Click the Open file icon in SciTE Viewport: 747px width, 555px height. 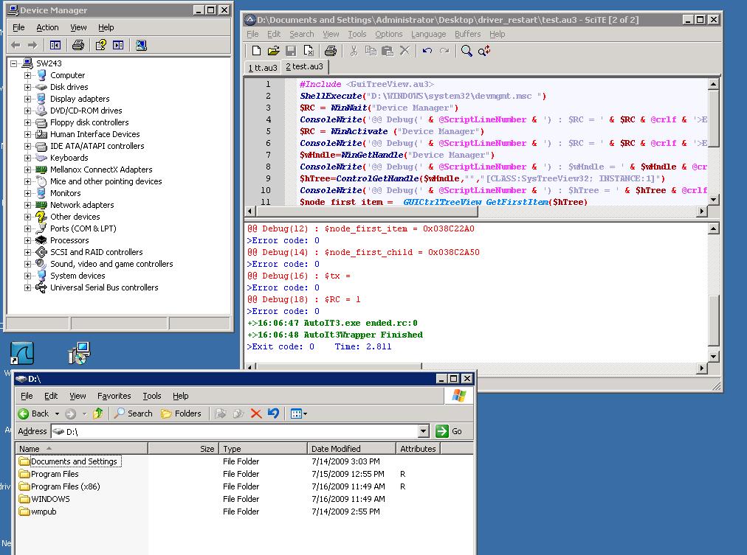[x=273, y=51]
